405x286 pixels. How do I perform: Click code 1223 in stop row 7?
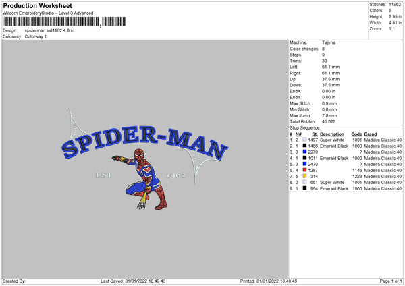[x=357, y=177]
